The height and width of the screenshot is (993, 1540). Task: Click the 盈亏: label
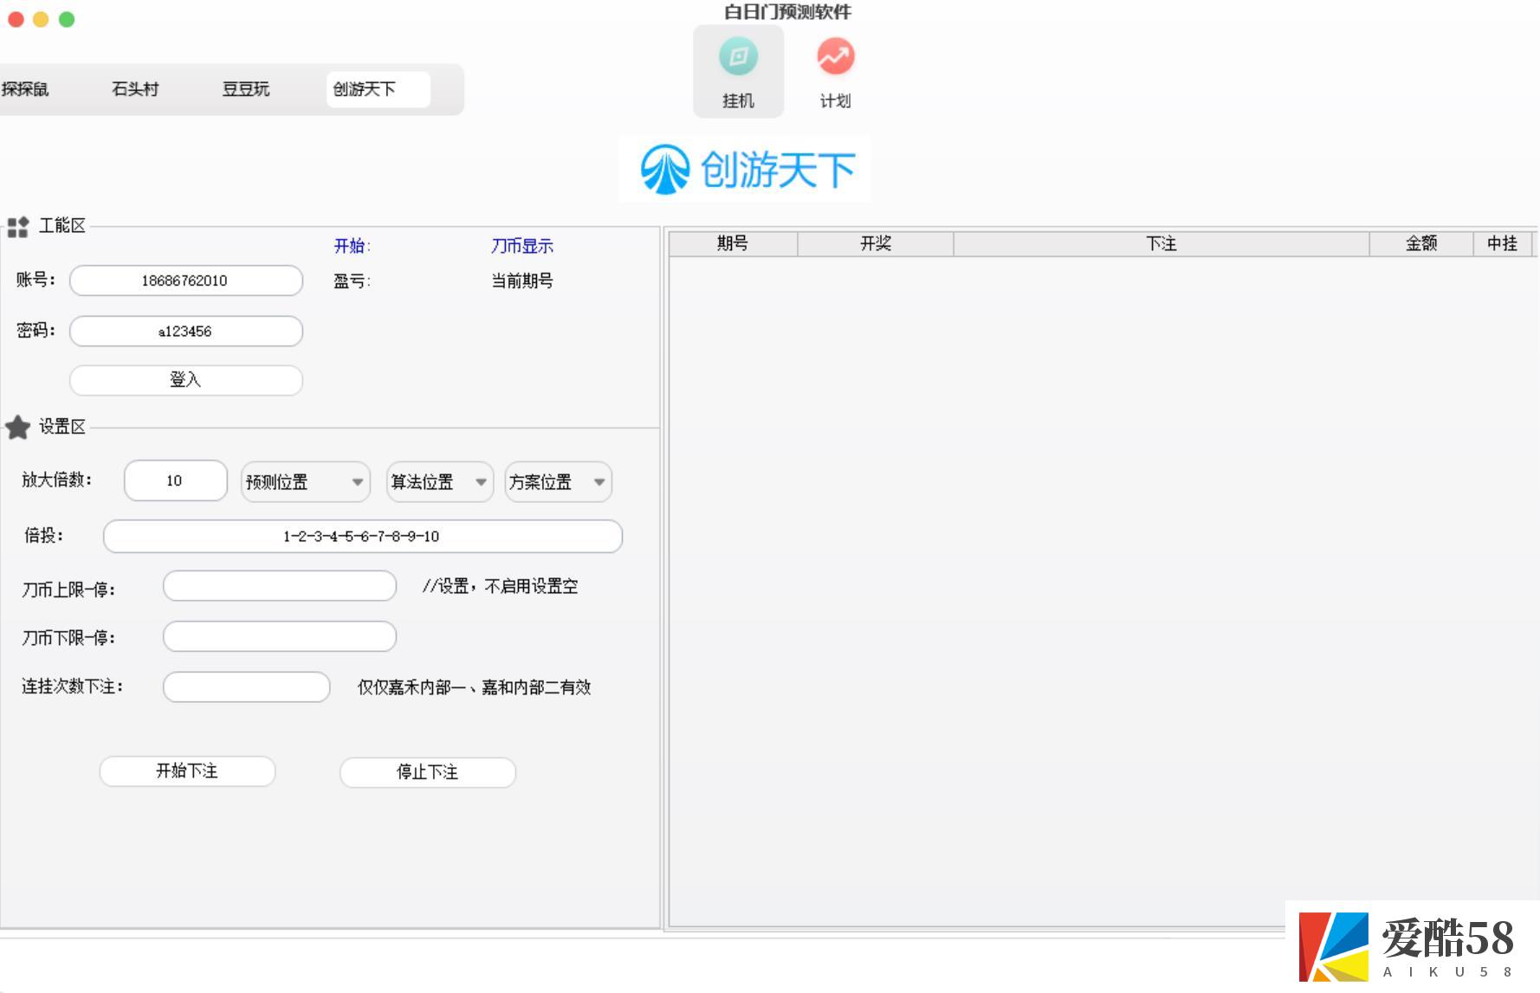[353, 280]
